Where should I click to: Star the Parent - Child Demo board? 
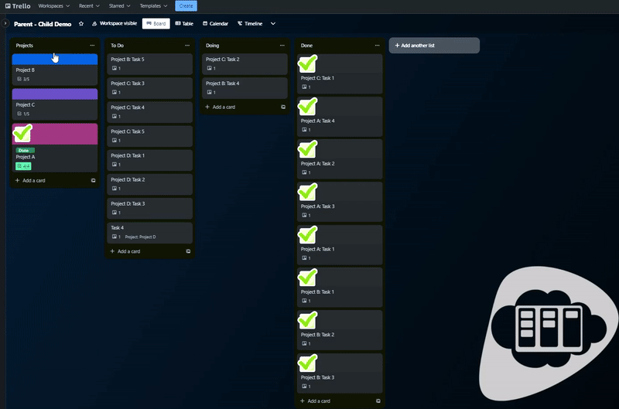point(81,24)
